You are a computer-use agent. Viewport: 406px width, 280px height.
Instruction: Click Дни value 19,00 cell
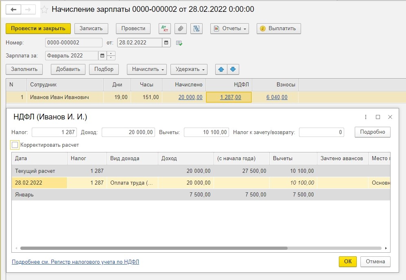(x=117, y=97)
